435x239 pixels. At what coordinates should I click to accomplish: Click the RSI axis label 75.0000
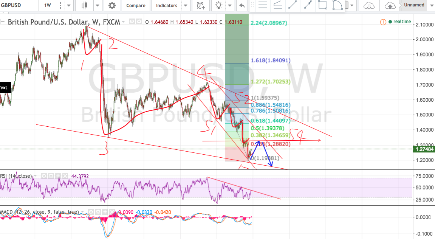[x=424, y=176]
